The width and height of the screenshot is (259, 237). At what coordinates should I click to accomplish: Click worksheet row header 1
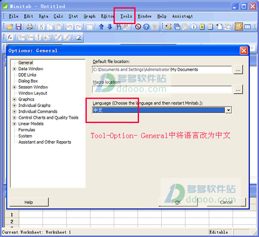click(12, 215)
